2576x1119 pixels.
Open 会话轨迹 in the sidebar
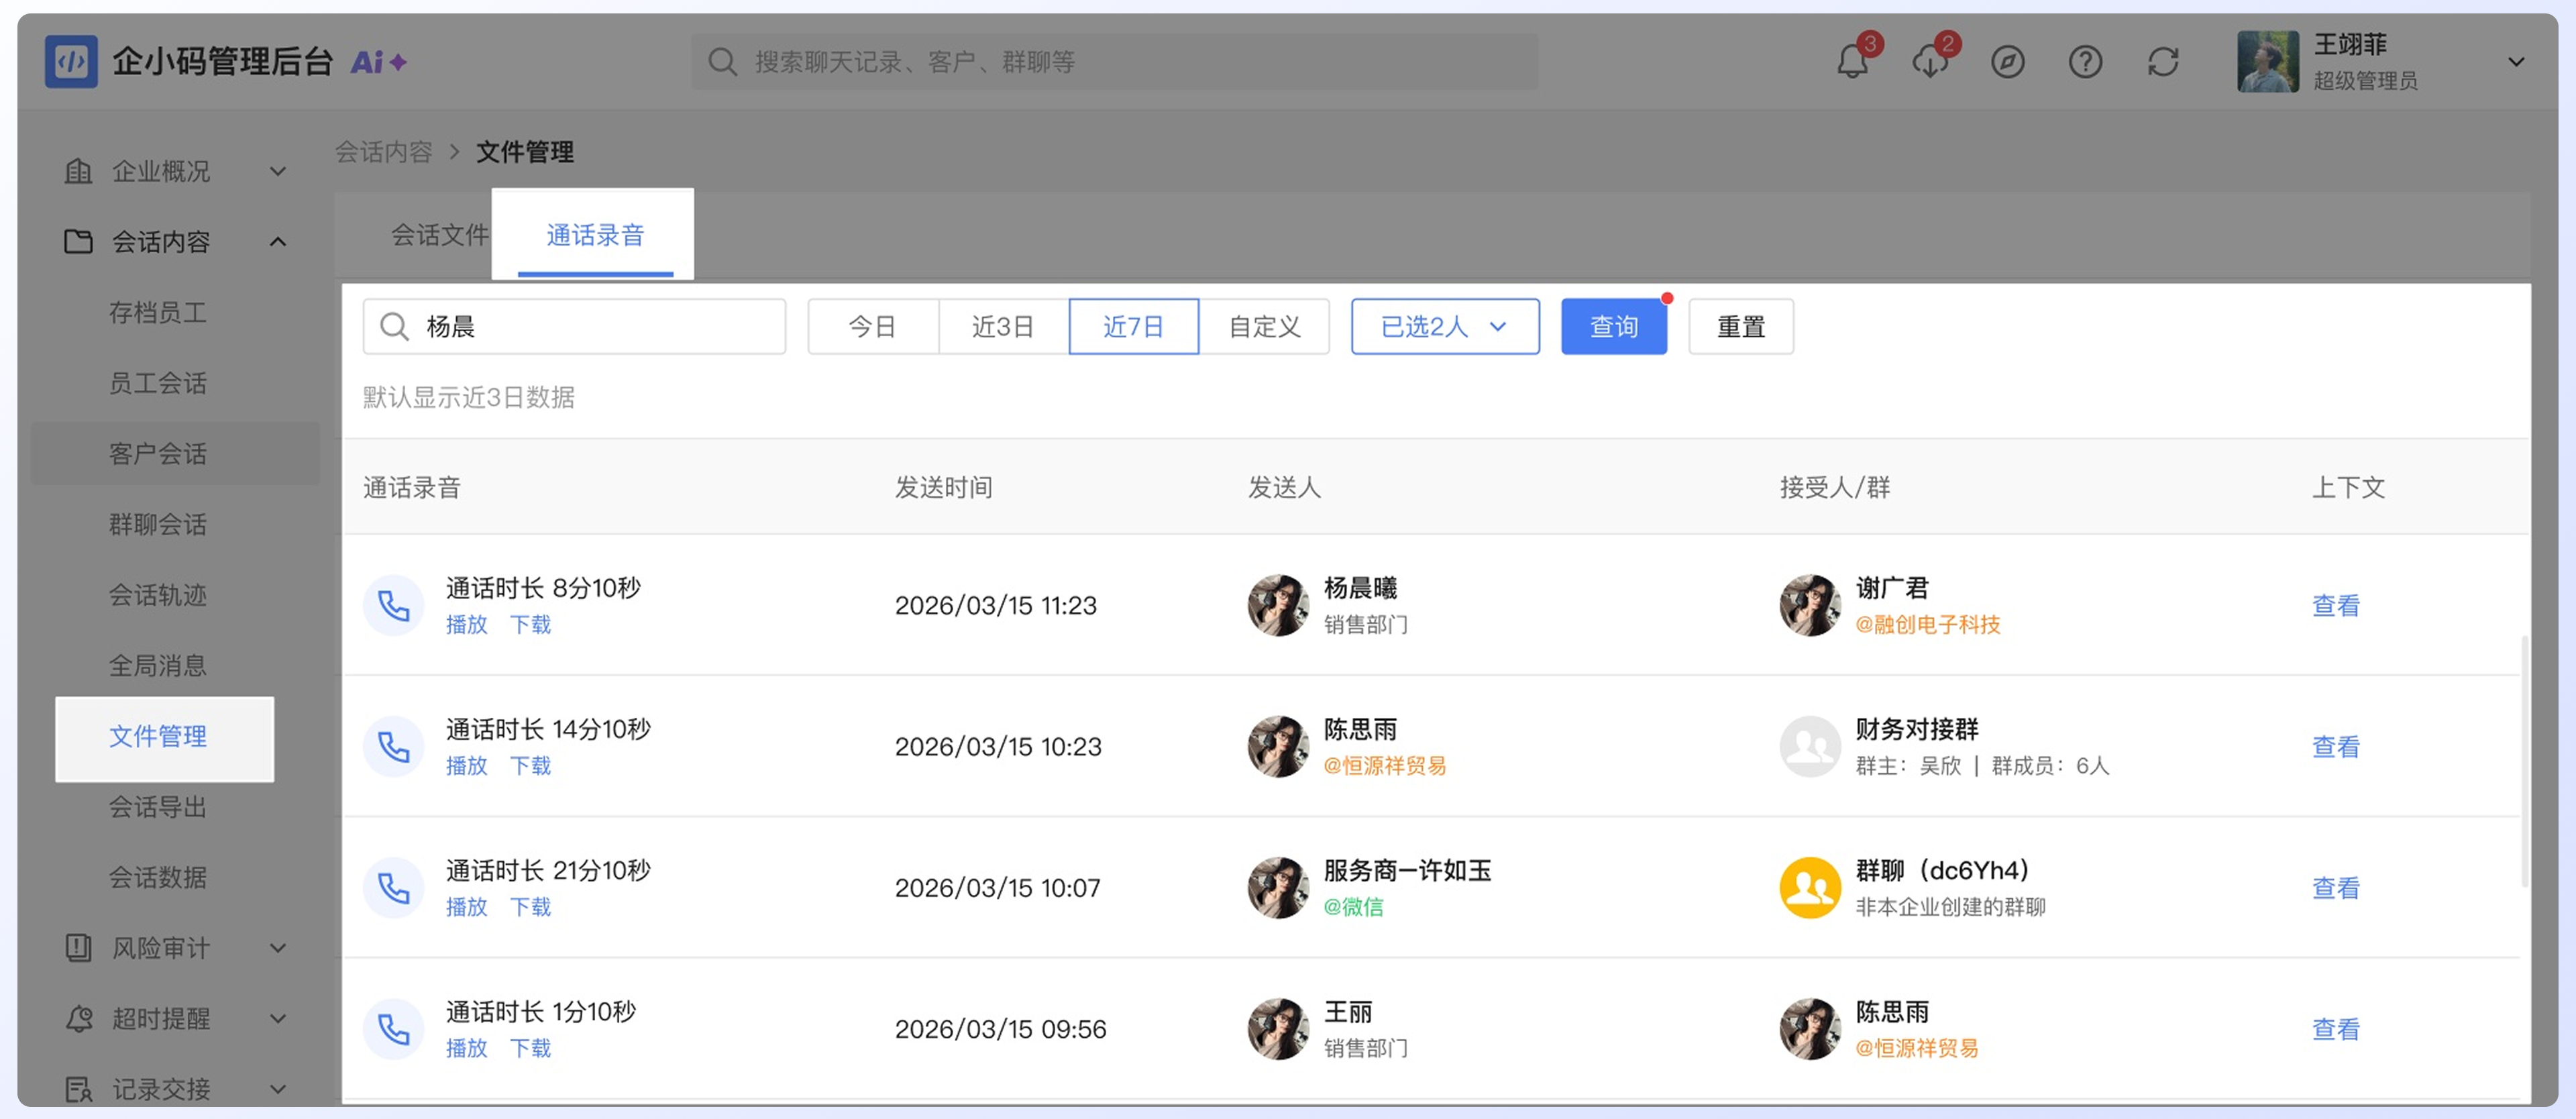click(x=158, y=595)
